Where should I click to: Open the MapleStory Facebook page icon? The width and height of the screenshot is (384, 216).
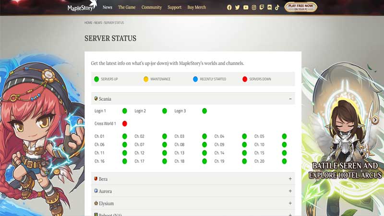[x=229, y=7]
